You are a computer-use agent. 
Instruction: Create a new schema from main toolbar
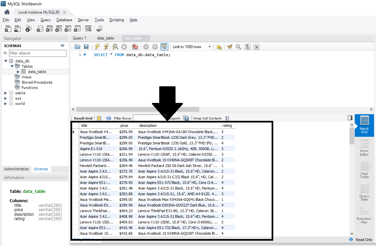tap(40, 29)
